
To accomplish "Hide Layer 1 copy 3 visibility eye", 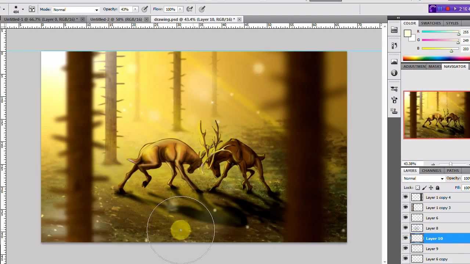I will (405, 208).
